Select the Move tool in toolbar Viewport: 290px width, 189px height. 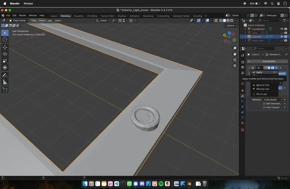5,47
